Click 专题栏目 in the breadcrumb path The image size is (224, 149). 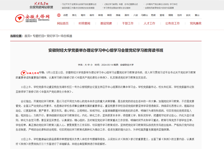[38, 36]
